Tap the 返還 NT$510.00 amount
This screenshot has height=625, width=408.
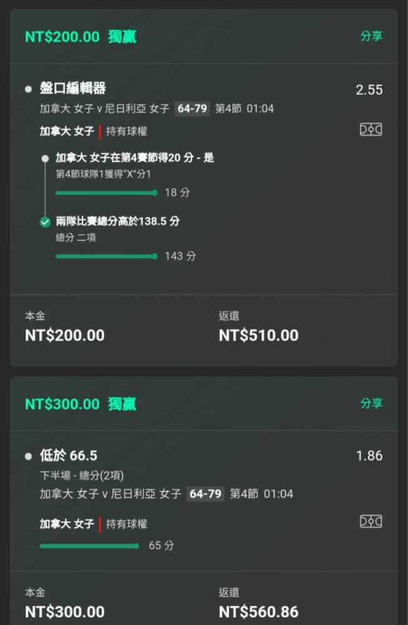(259, 335)
